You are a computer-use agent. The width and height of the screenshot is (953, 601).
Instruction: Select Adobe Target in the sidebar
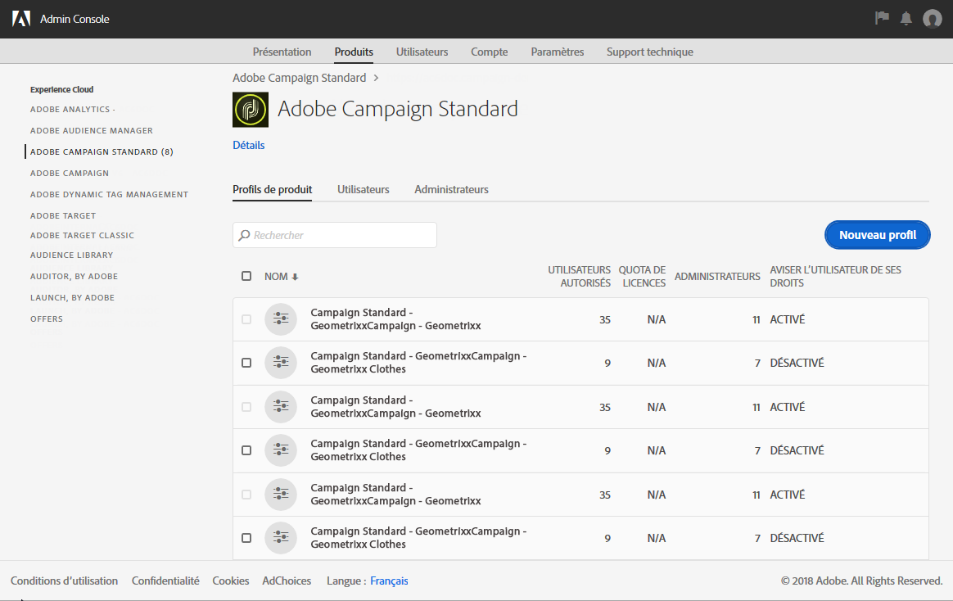[63, 215]
